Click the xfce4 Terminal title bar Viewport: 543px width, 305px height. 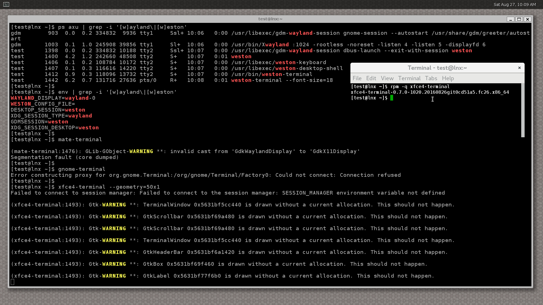(437, 68)
